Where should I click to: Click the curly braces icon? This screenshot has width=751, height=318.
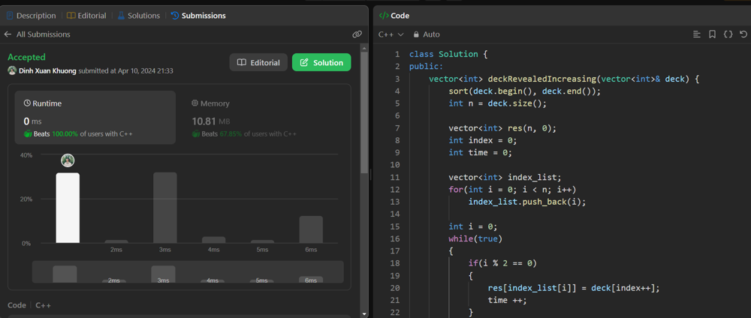click(x=728, y=34)
